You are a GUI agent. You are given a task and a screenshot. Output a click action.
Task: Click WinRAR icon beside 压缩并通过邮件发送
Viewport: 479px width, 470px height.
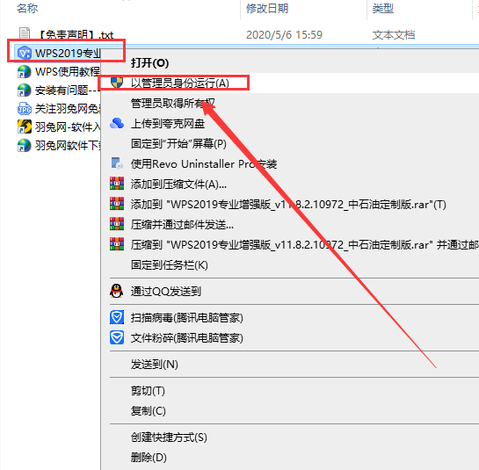pyautogui.click(x=117, y=224)
